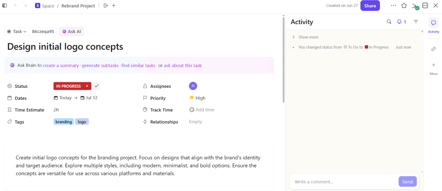Open the notifications bell showing 1

pos(399,21)
